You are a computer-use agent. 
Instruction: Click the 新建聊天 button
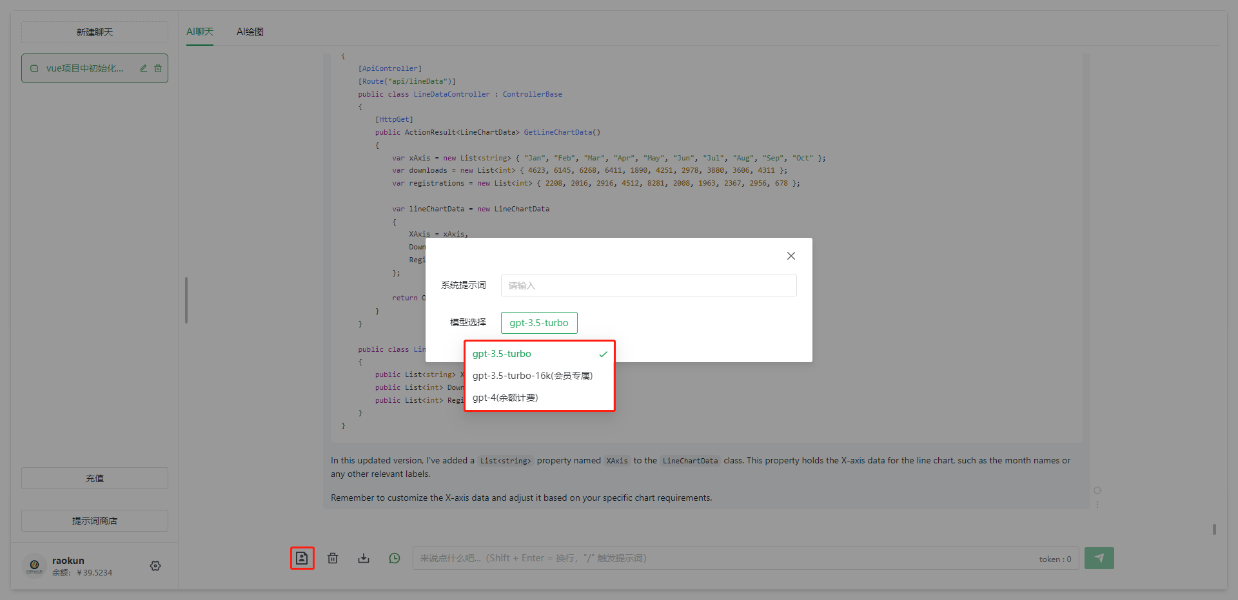(x=95, y=32)
